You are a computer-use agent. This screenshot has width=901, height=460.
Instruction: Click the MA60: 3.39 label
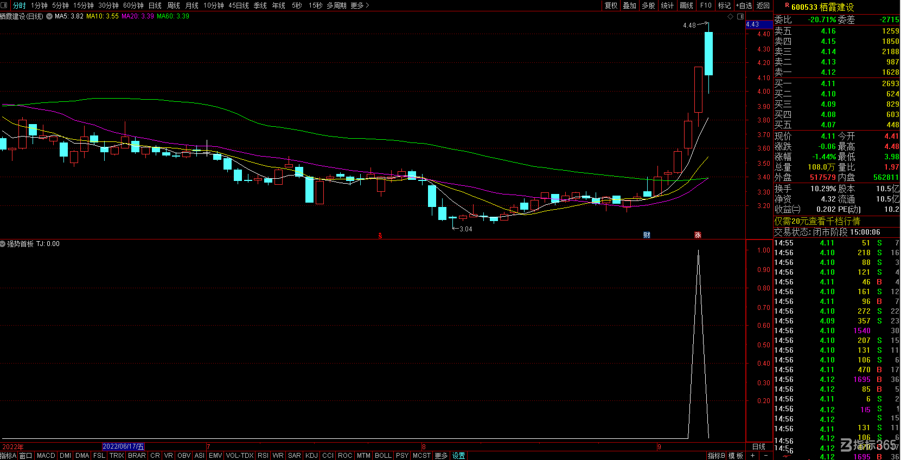[x=173, y=16]
